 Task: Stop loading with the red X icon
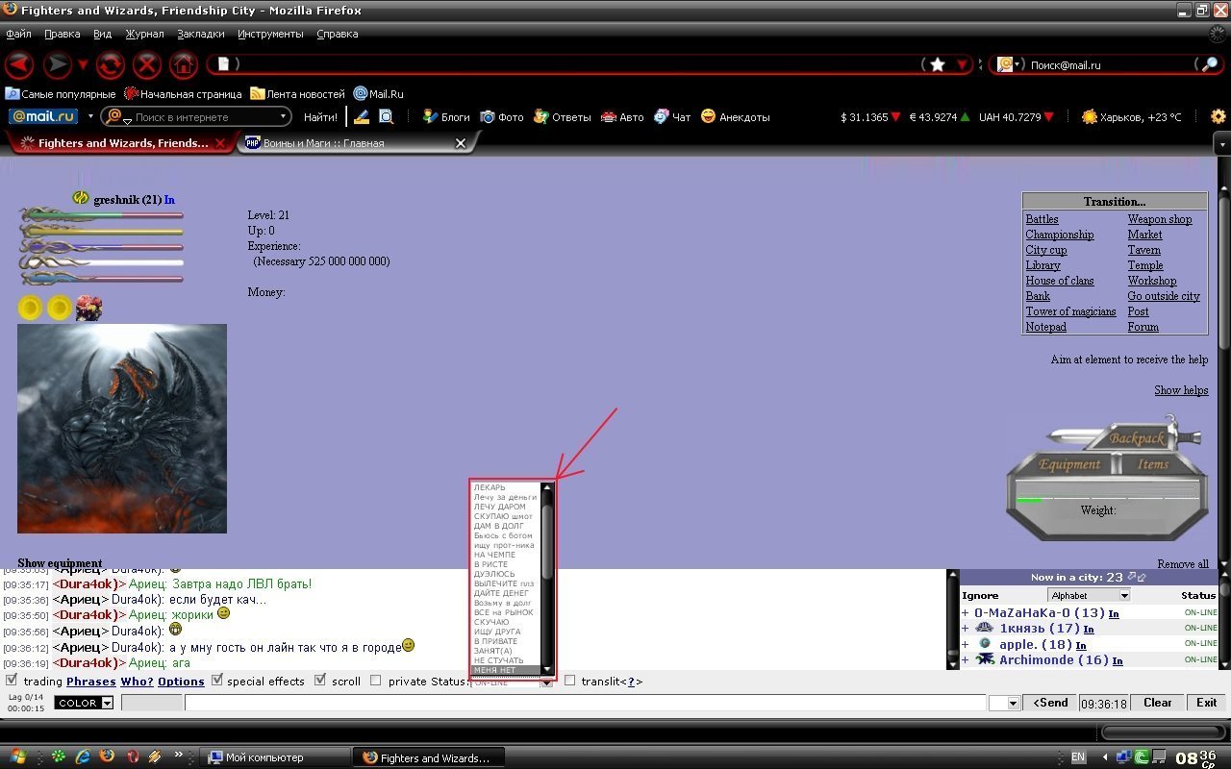146,64
